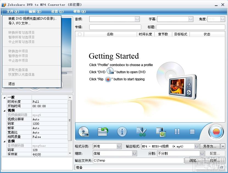The height and width of the screenshot is (173, 228).
Task: Open the 音频 dropdown
Action: point(137,19)
